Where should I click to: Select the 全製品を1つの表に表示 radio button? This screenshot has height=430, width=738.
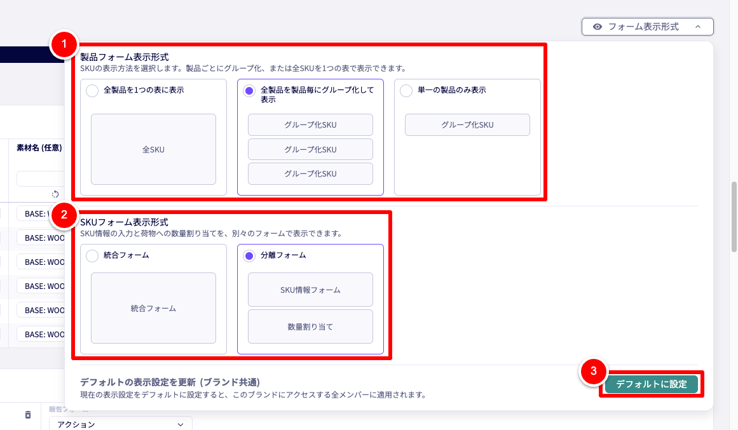pyautogui.click(x=90, y=90)
